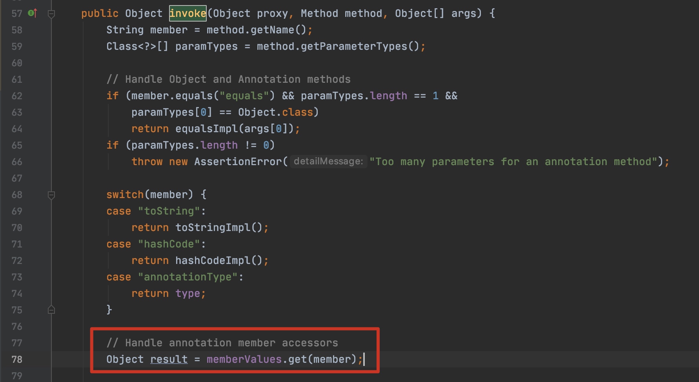Click the implemented-method gutter icon on line 57

click(x=33, y=13)
